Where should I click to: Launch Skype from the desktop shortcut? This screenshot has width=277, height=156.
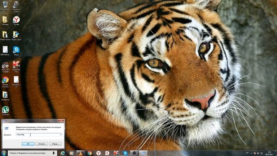(16, 51)
